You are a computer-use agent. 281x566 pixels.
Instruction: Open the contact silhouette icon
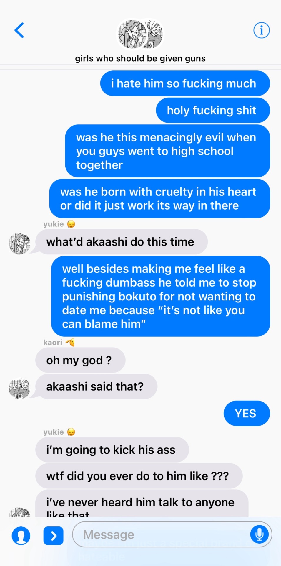21,536
